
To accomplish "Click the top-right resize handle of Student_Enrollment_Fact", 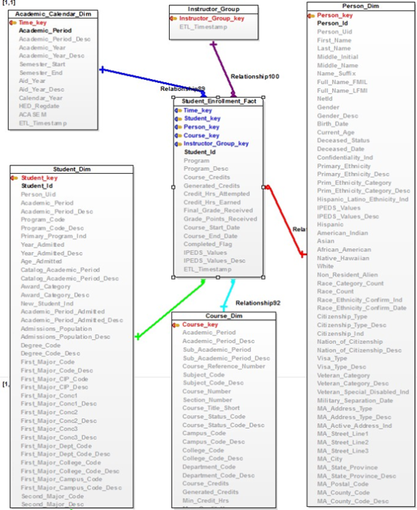I will 263,97.
